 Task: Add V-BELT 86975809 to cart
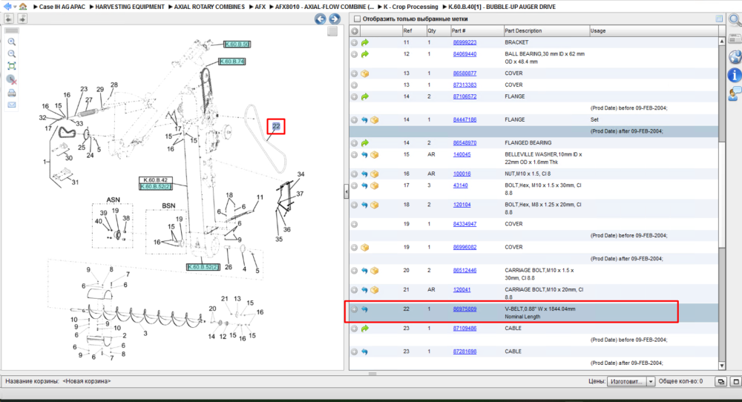355,309
